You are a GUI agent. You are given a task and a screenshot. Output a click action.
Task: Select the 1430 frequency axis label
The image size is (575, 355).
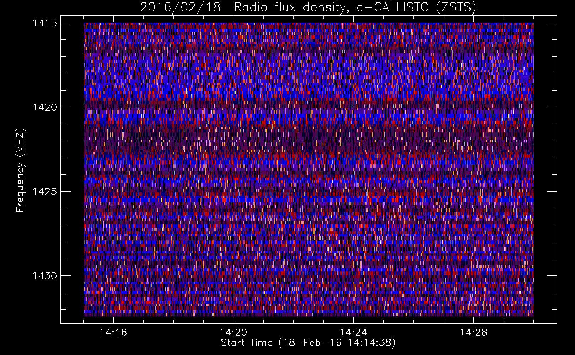45,276
